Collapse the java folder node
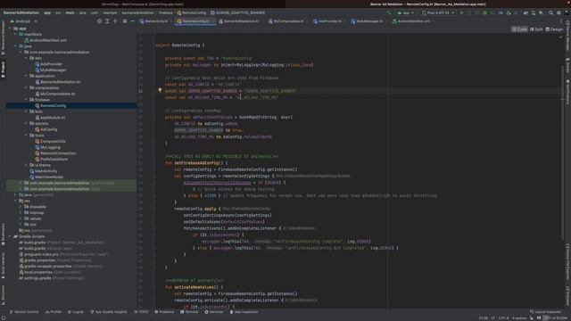The width and height of the screenshot is (571, 321). point(15,46)
